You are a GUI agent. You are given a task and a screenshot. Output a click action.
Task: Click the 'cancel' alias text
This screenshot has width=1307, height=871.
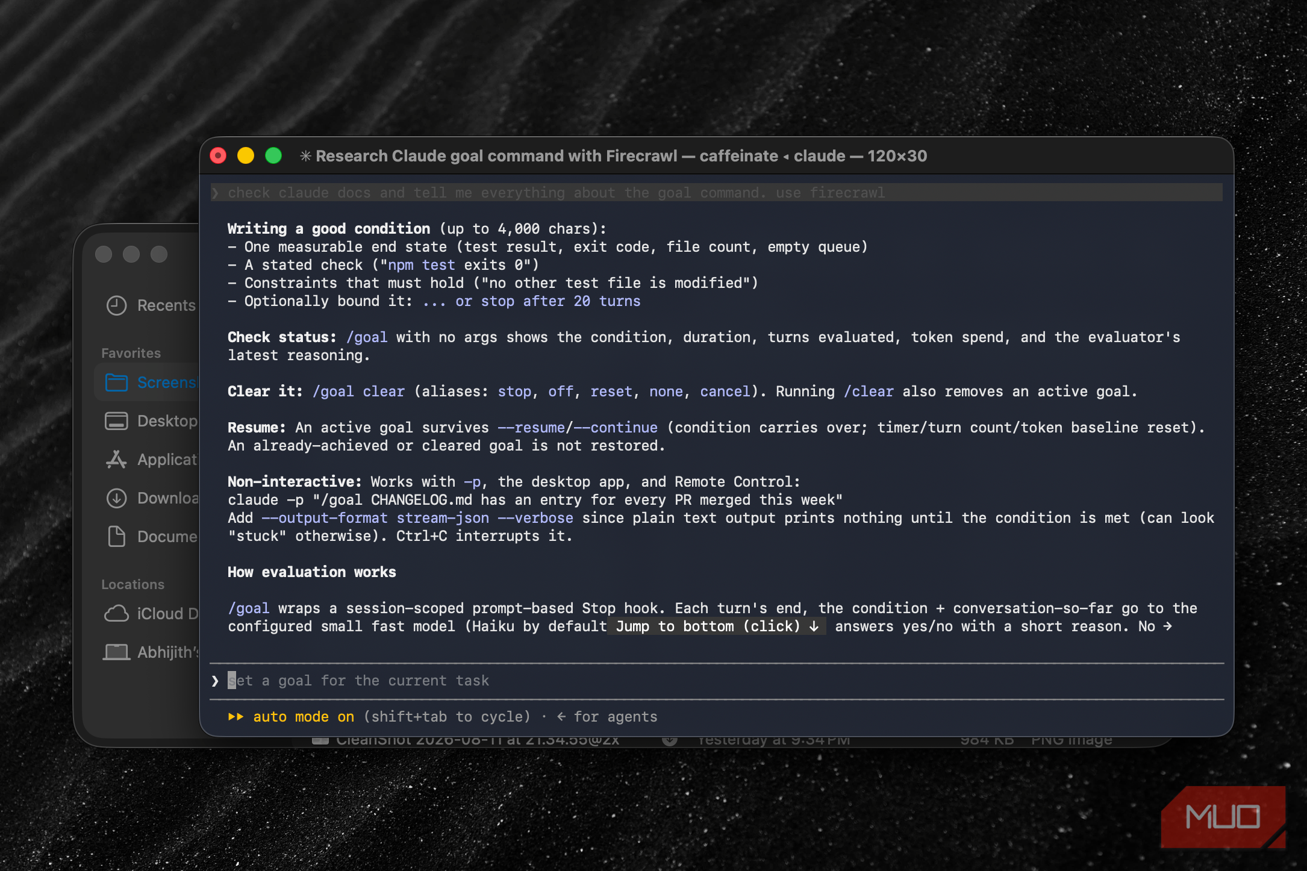coord(725,392)
